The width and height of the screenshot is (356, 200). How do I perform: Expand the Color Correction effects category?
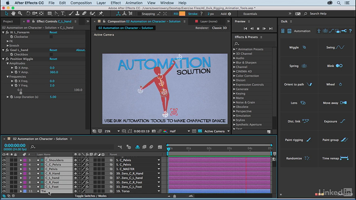[x=234, y=76]
